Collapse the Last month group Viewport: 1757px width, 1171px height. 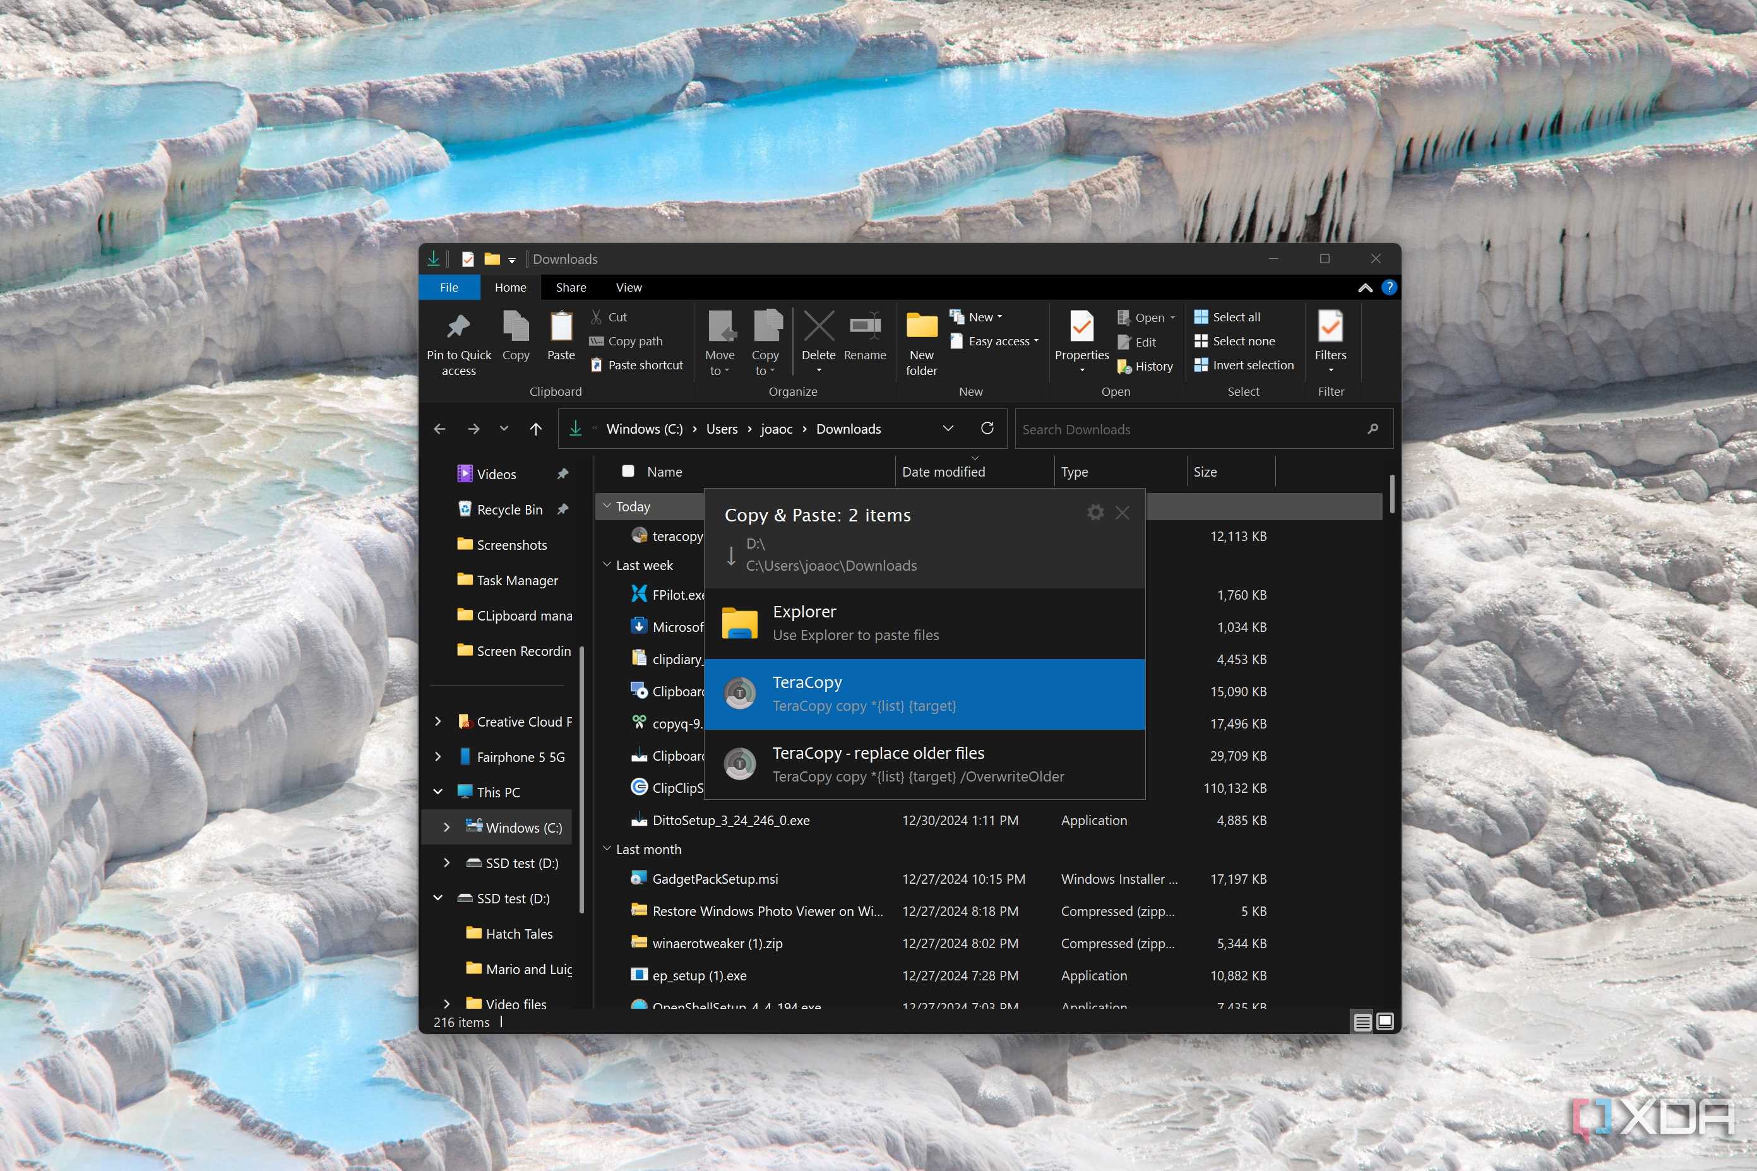[607, 849]
